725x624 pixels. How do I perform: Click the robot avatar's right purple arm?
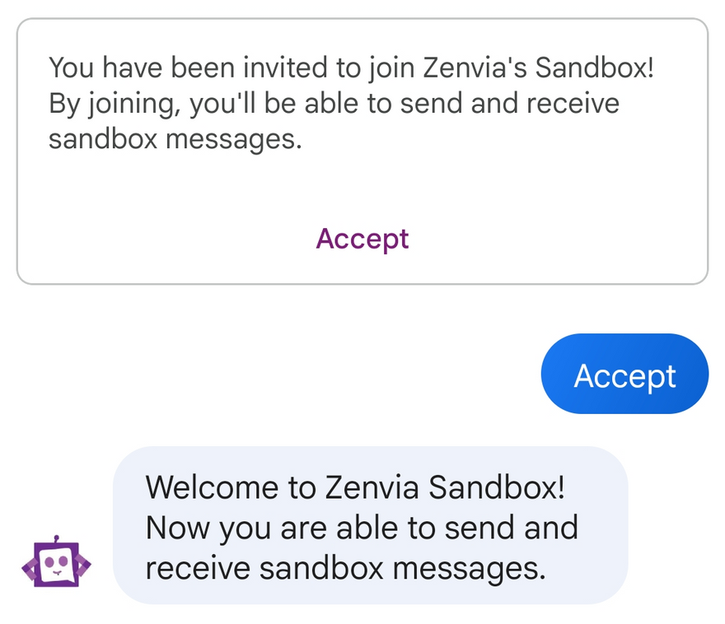(x=83, y=565)
